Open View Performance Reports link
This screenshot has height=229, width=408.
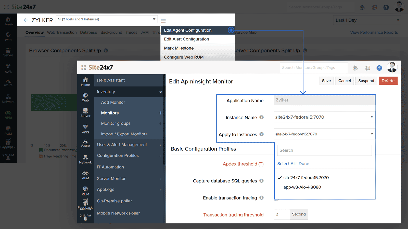(374, 33)
